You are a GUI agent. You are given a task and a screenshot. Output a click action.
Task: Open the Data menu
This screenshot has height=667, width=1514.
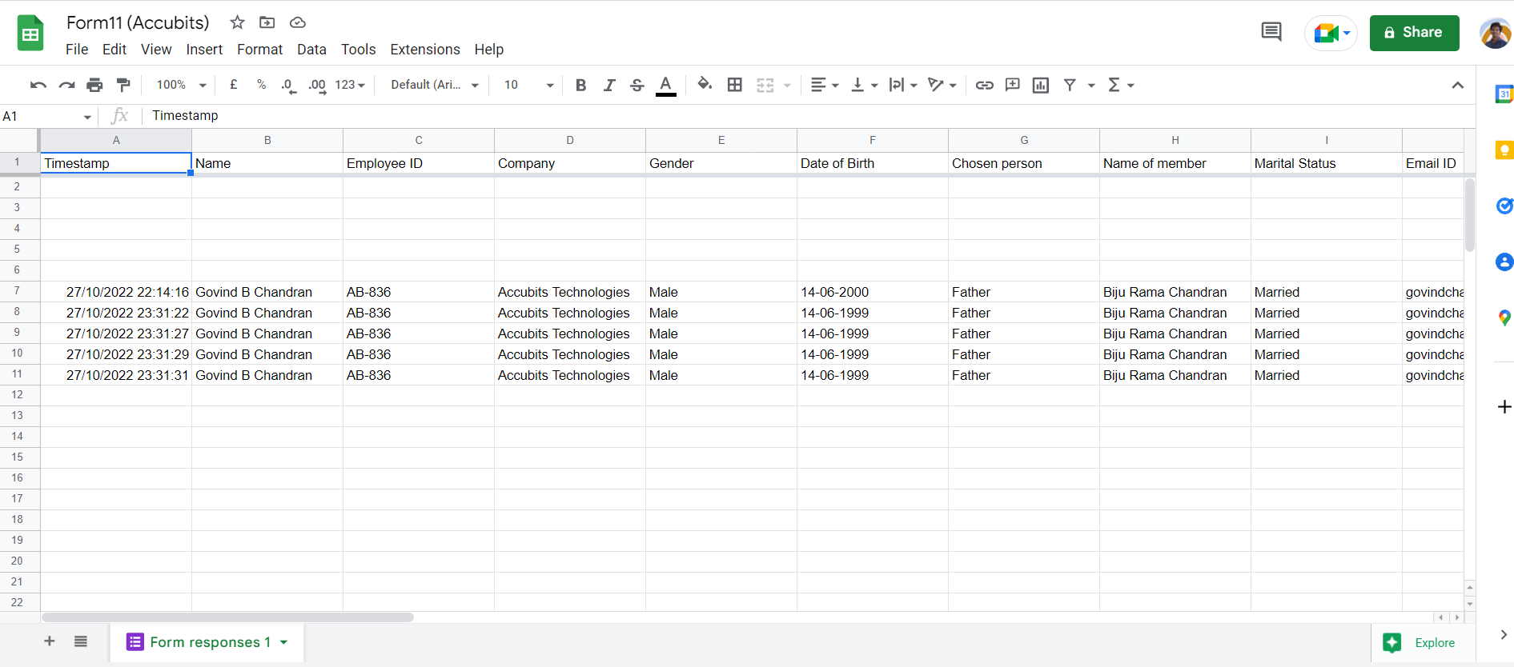click(311, 50)
